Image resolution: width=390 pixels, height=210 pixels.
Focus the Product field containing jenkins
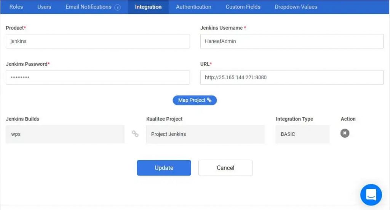coord(97,41)
